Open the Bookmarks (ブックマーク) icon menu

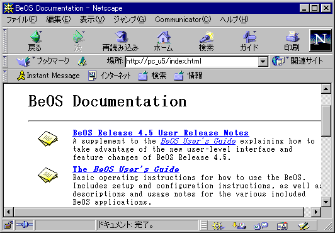pyautogui.click(x=23, y=62)
